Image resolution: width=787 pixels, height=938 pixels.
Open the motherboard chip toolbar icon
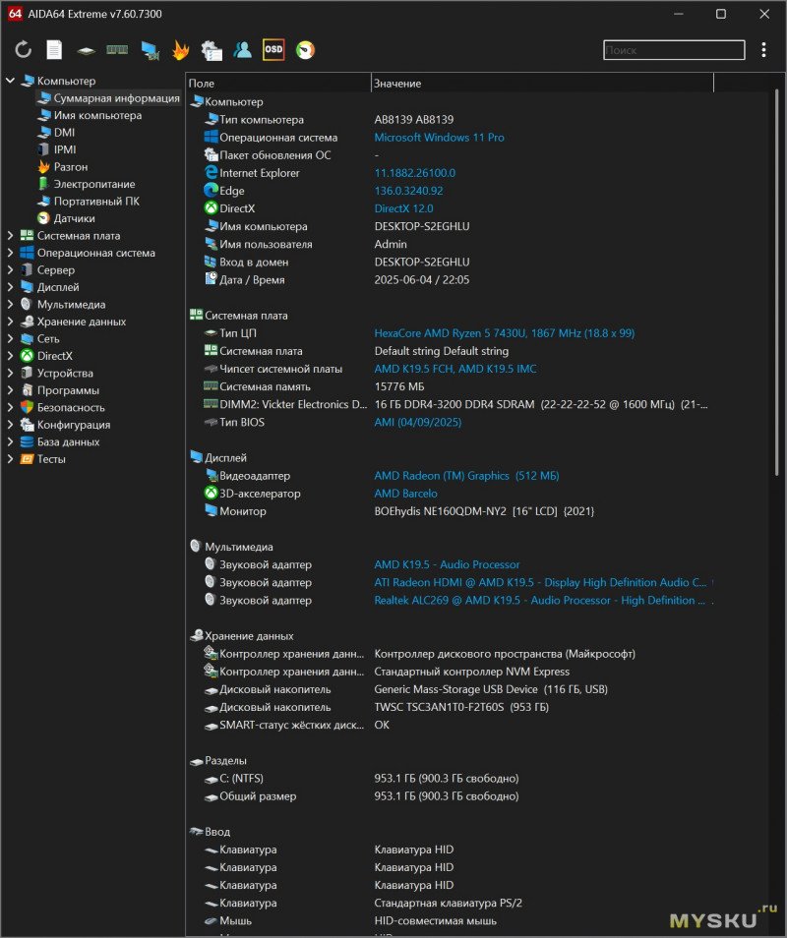87,51
